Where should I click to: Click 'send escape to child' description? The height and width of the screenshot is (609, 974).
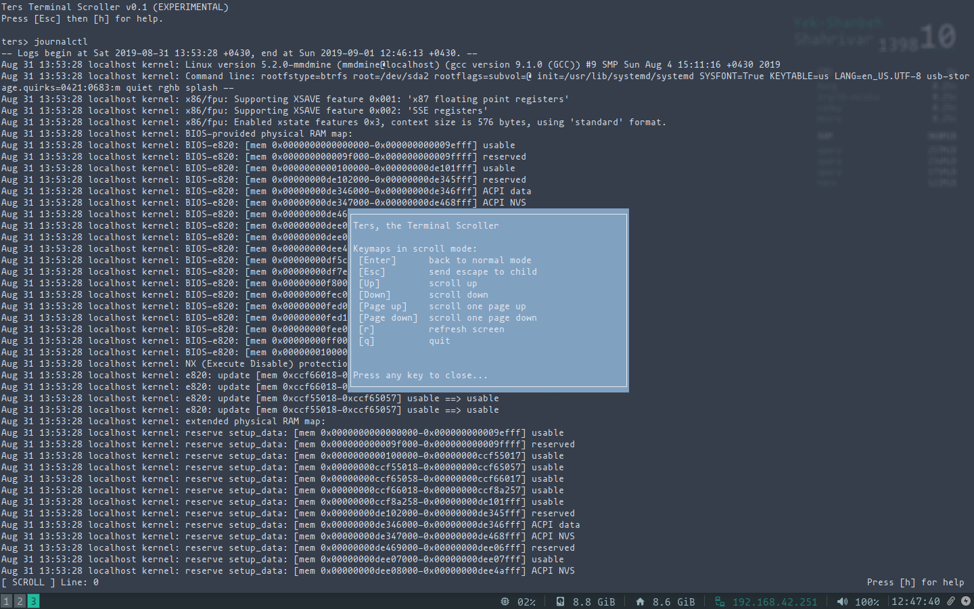(x=483, y=271)
